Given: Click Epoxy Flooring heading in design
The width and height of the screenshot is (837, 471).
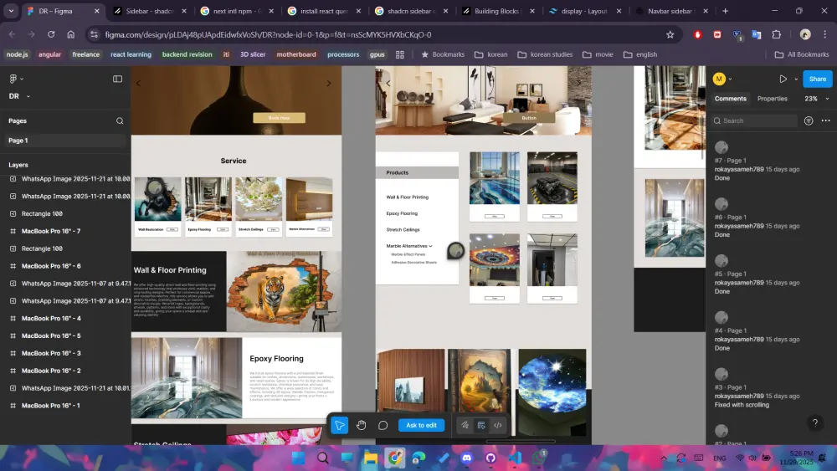Looking at the screenshot, I should [276, 359].
